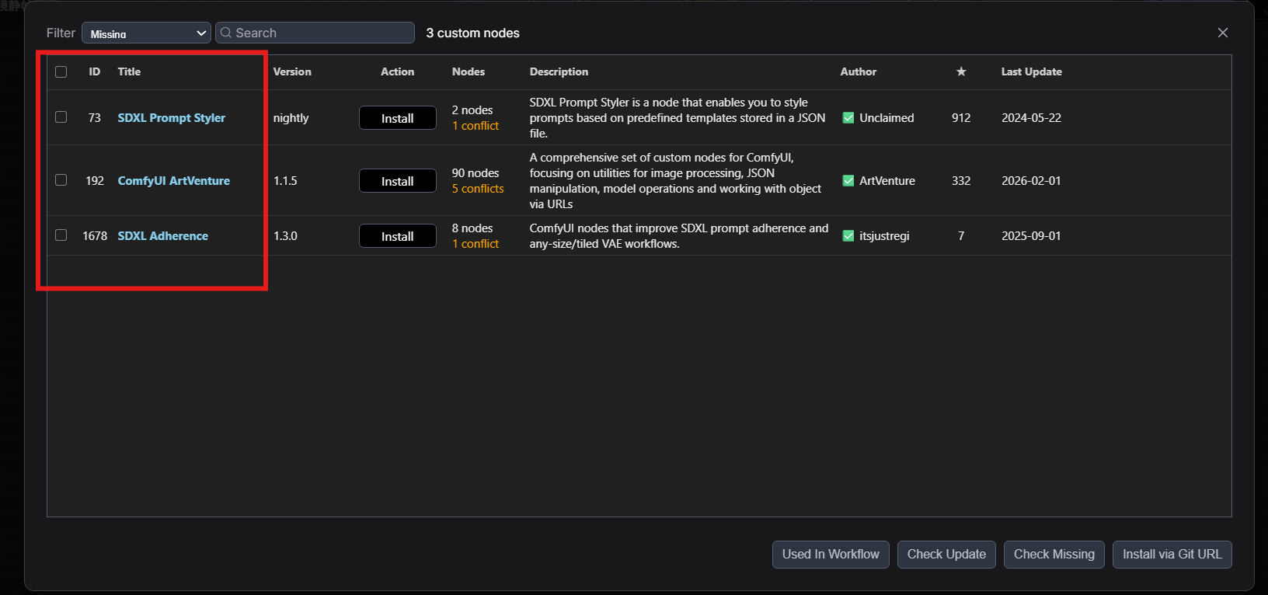
Task: Focus the Search input field
Action: coord(315,33)
